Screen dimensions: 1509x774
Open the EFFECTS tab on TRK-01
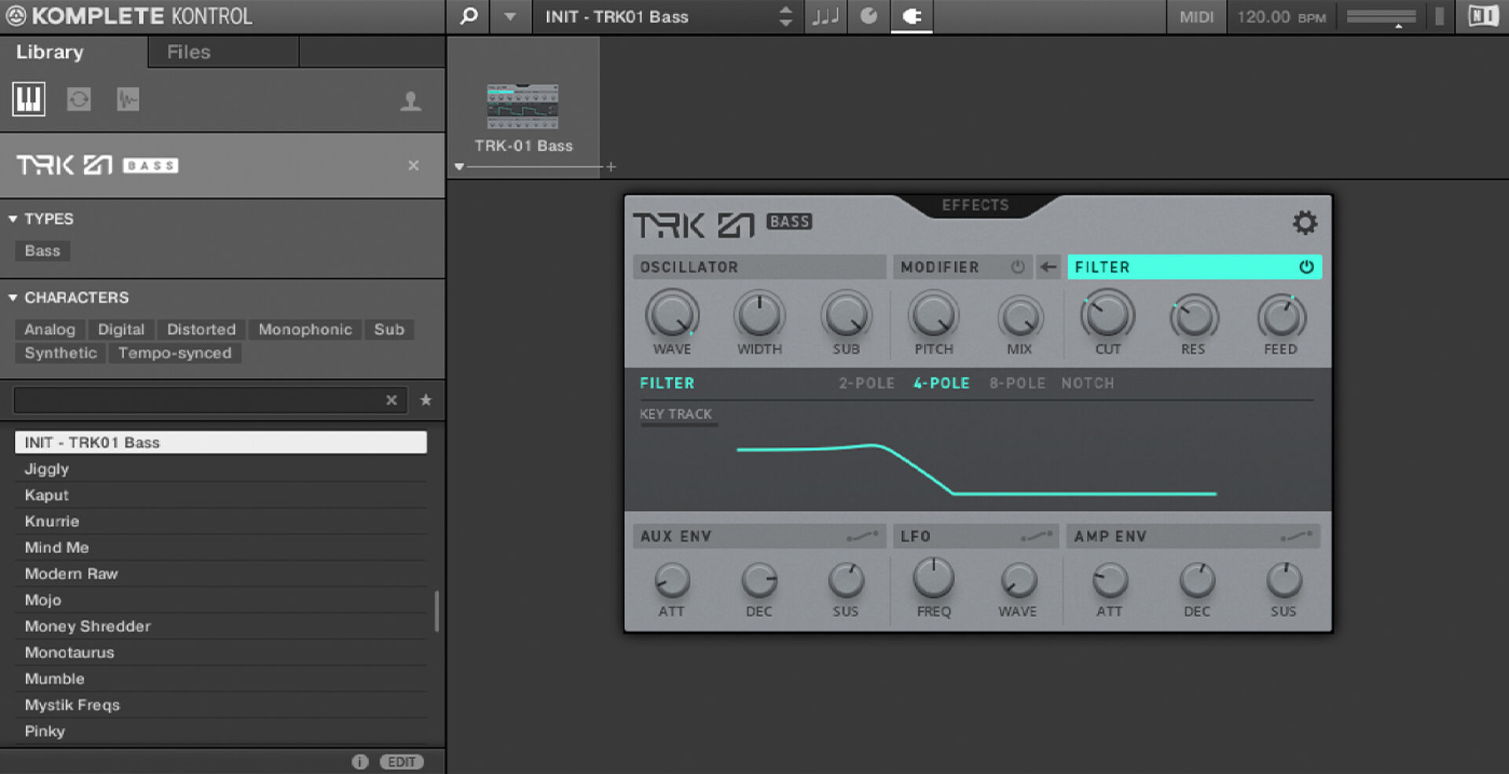(x=975, y=205)
